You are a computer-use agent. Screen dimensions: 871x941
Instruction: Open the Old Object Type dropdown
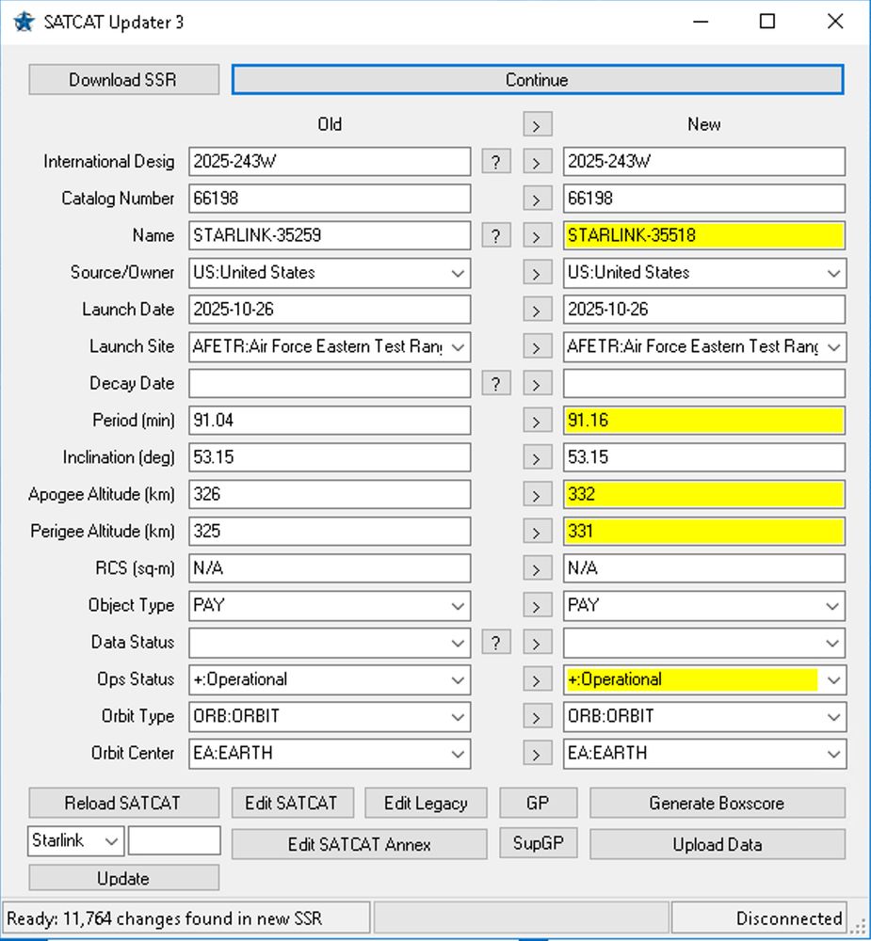(458, 606)
